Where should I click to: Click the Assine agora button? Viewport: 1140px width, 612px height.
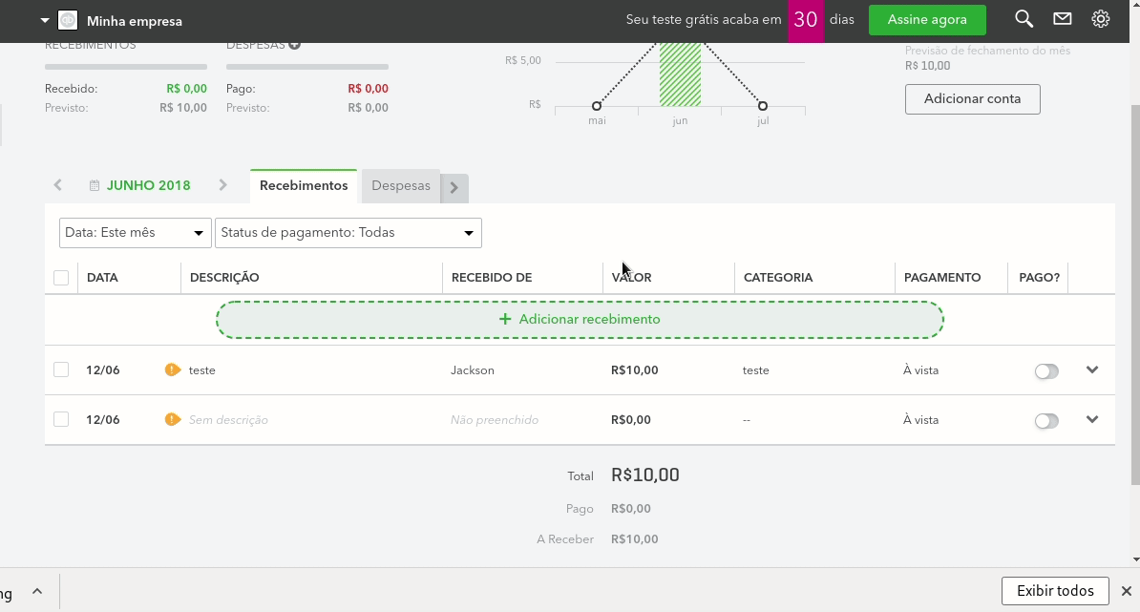927,18
